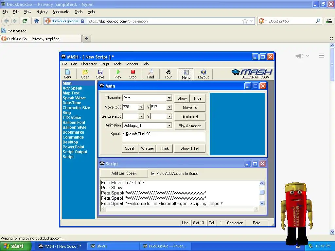Toggle the Menu panel button in MASH toolbar

coord(186,74)
